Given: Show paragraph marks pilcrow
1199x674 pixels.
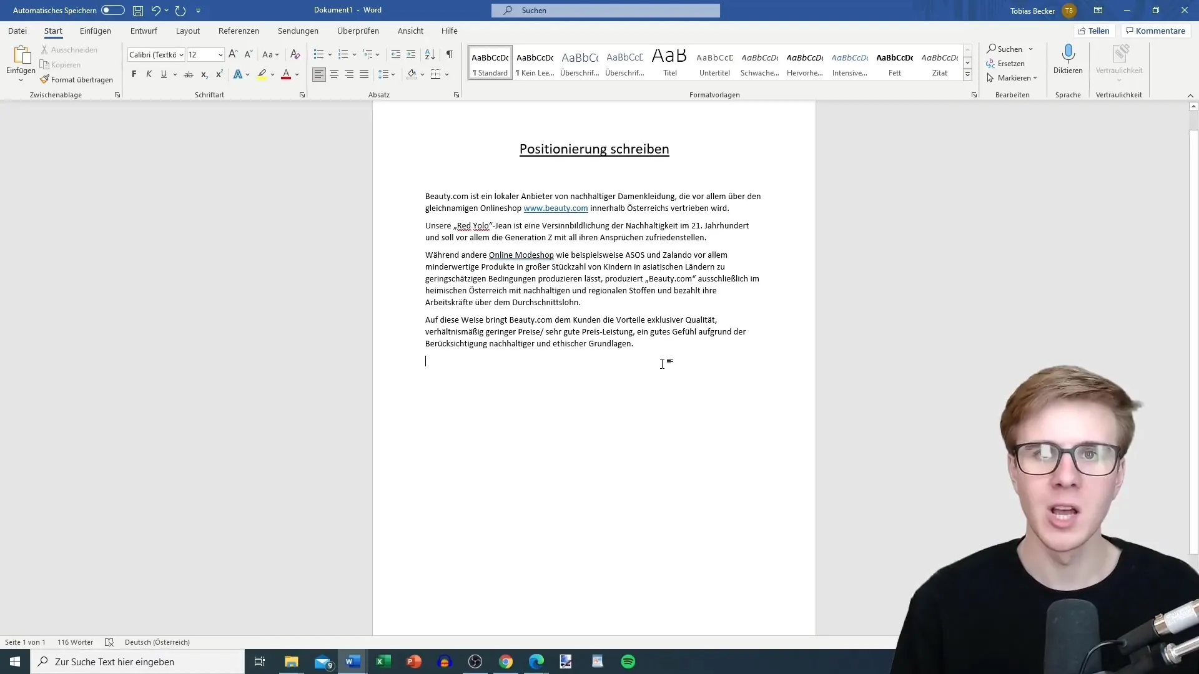Looking at the screenshot, I should coord(450,54).
